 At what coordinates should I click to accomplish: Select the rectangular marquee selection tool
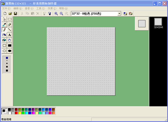click(10, 19)
